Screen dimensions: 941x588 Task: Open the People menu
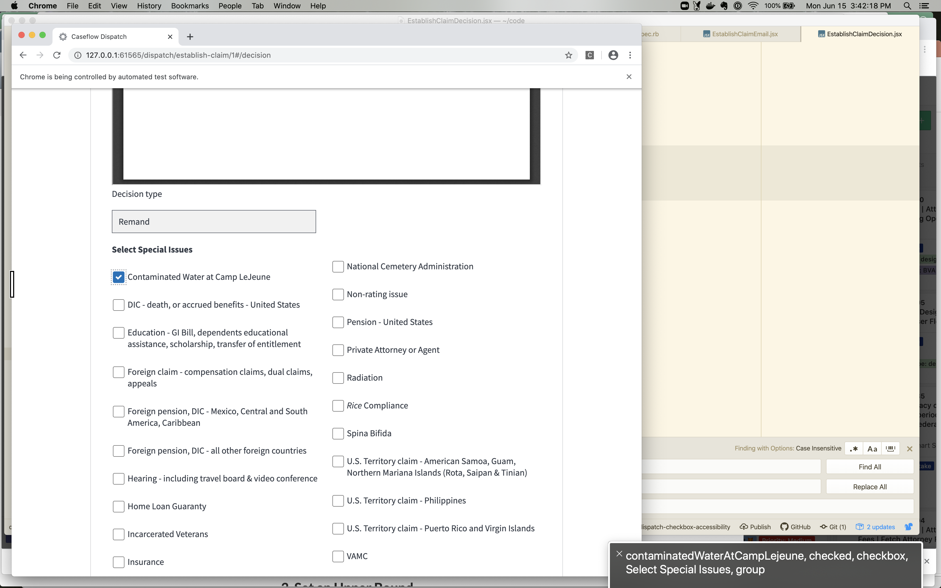coord(230,6)
